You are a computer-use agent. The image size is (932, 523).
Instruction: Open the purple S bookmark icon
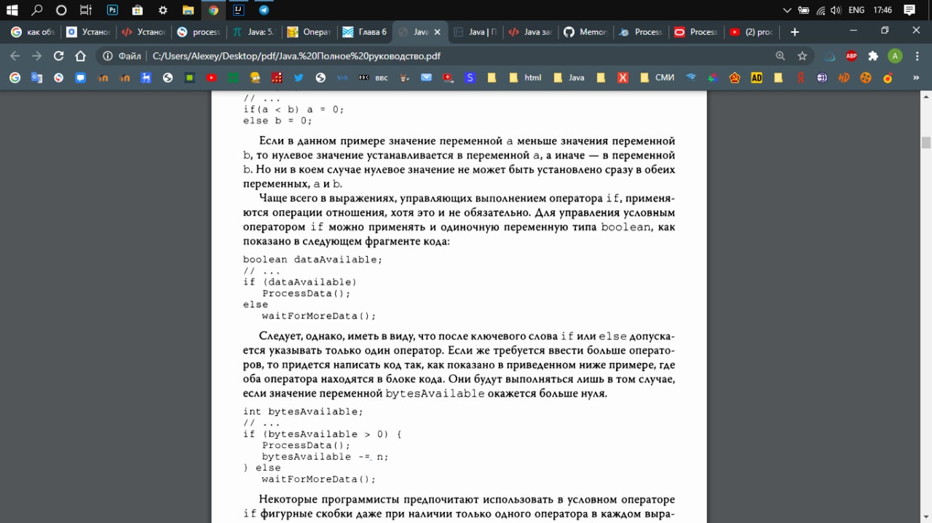(470, 78)
